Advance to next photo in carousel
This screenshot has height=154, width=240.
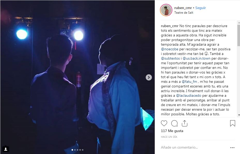tap(149, 77)
